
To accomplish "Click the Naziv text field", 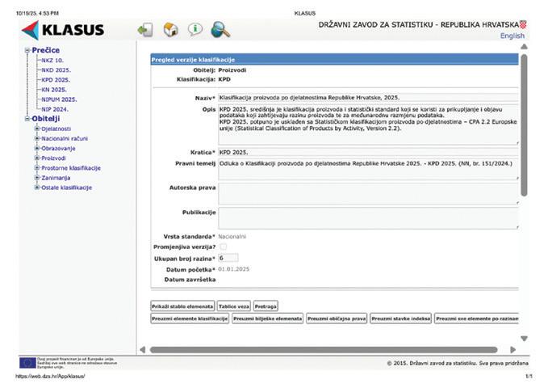I will [368, 98].
